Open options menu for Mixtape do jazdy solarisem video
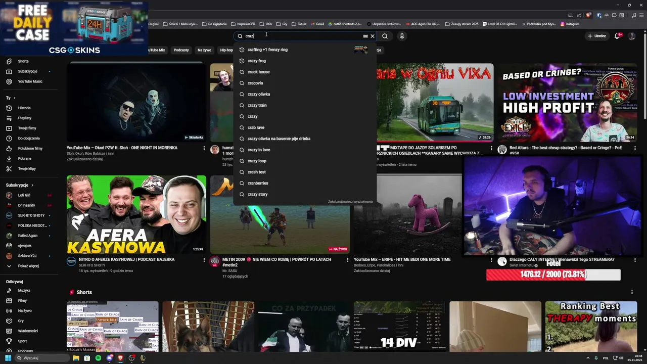Viewport: 647px width, 364px height. (491, 148)
